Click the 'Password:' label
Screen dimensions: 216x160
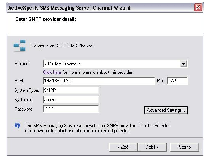tap(24, 109)
